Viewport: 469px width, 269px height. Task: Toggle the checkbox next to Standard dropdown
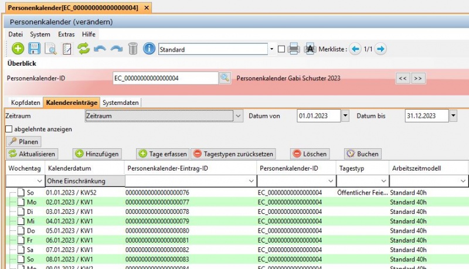(281, 49)
